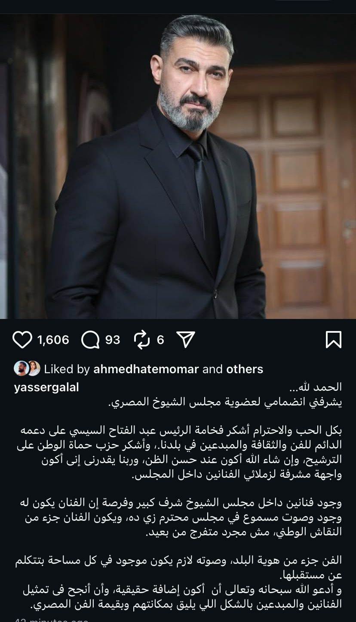Viewport: 356px width, 622px height.
Task: Tap the man's portrait photo
Action: point(178,167)
